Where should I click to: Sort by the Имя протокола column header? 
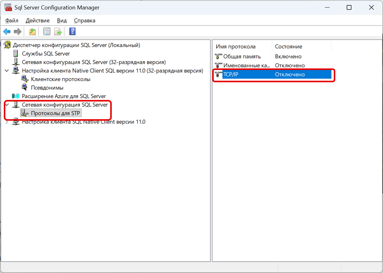click(x=242, y=47)
